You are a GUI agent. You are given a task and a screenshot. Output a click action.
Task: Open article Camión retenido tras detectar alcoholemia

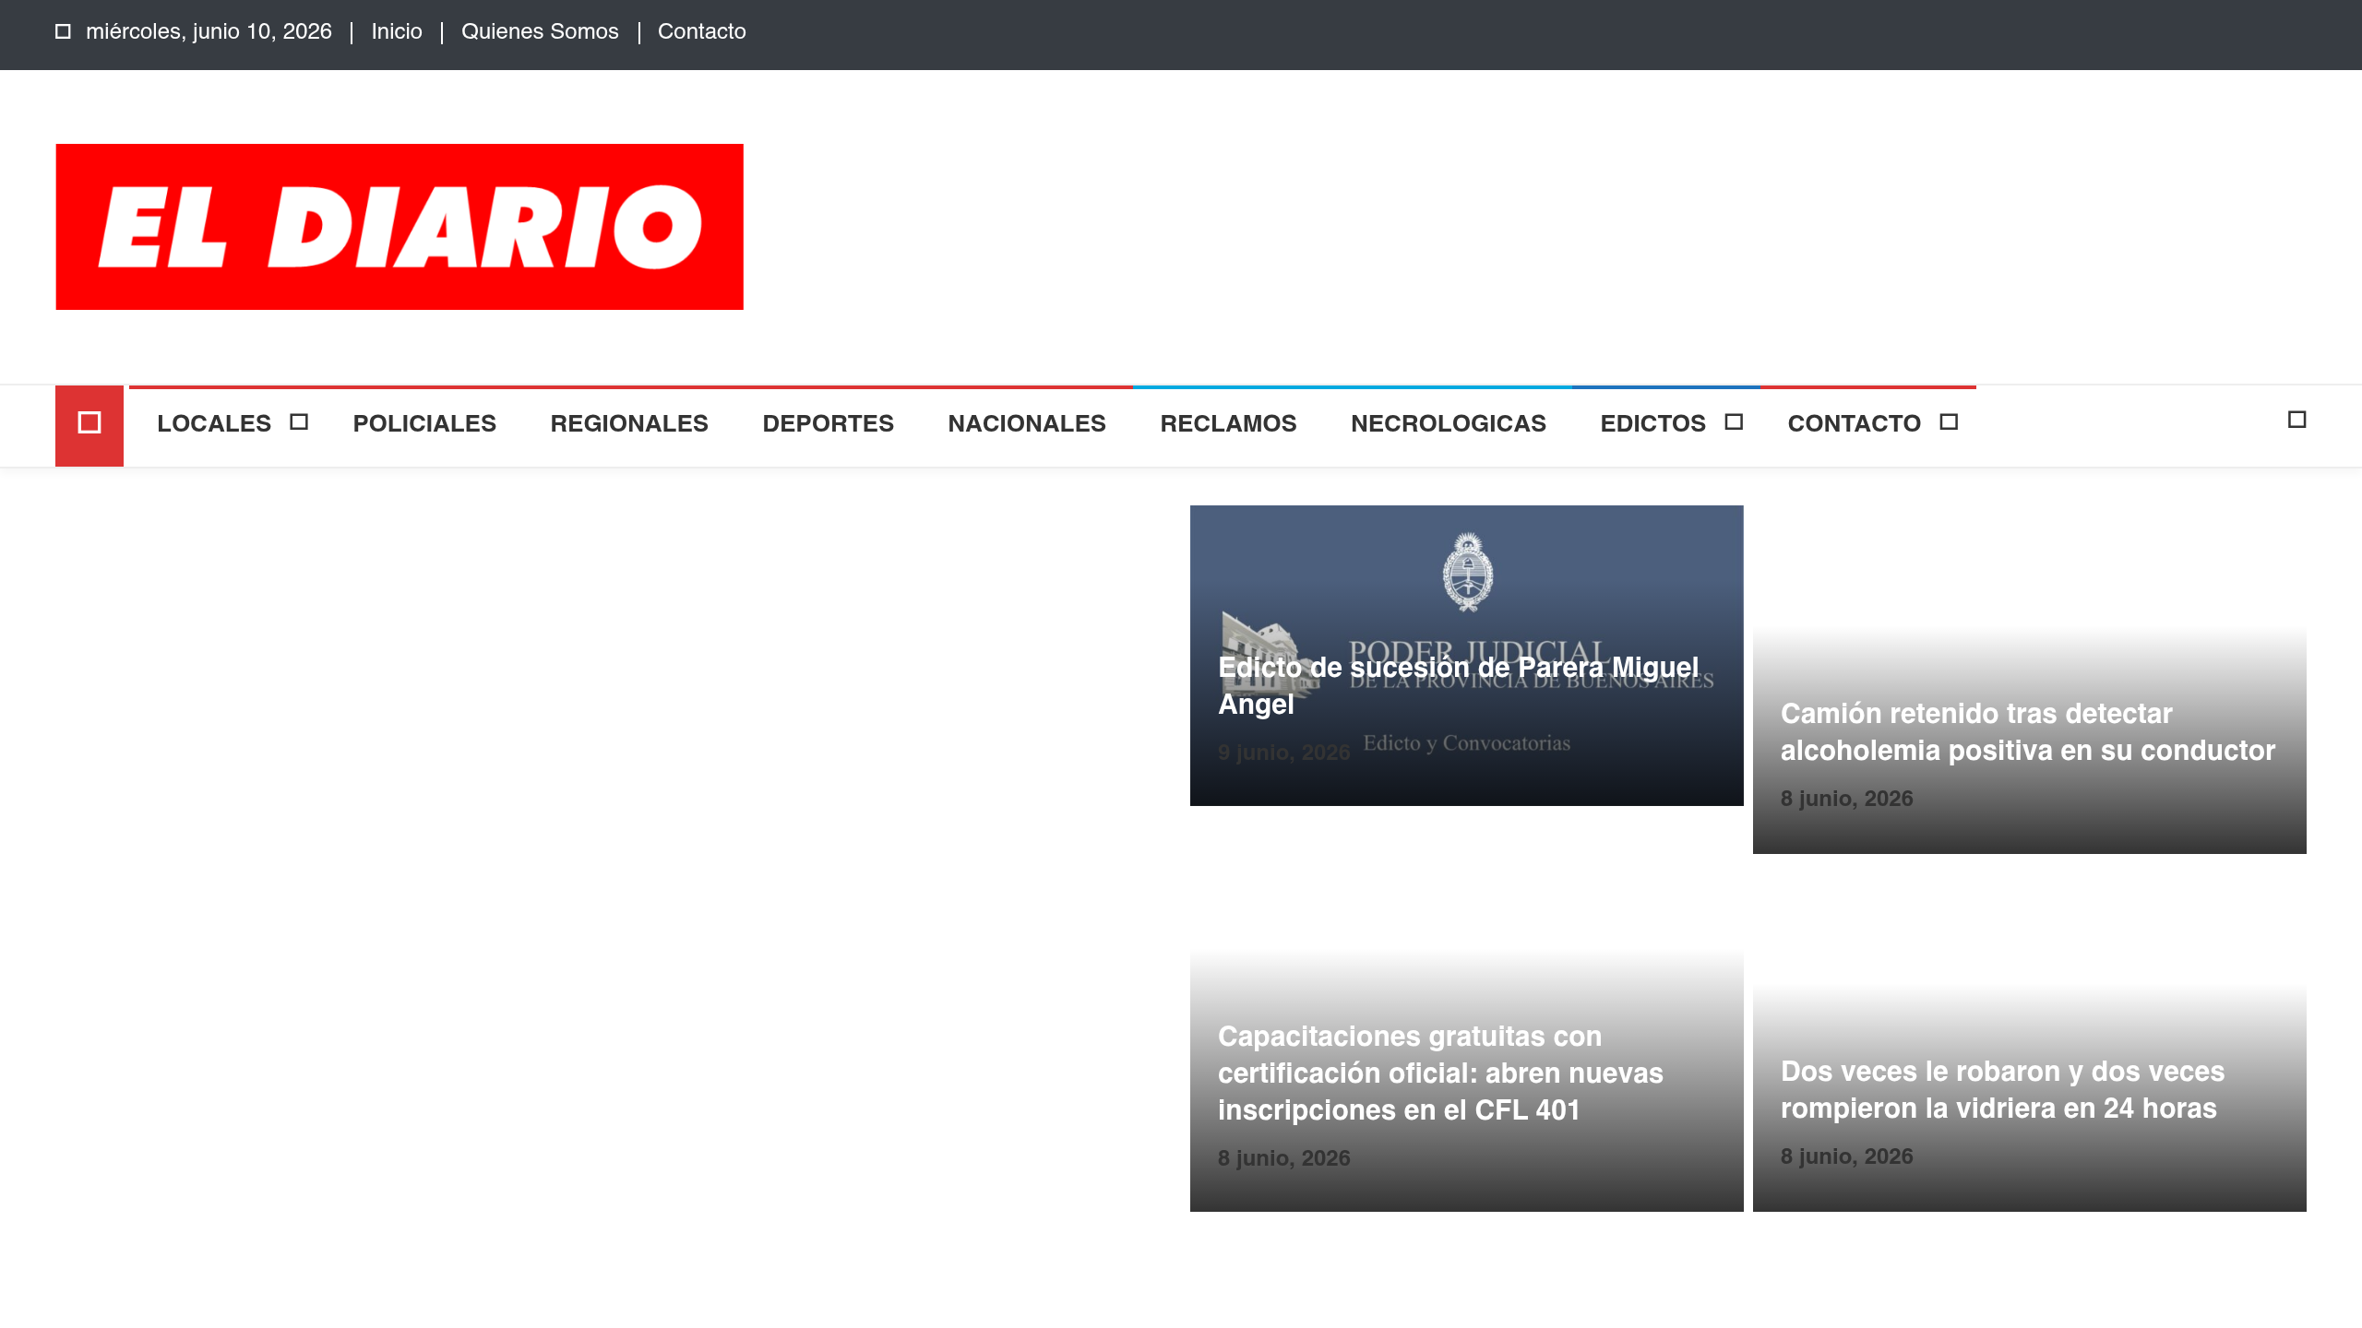pyautogui.click(x=2028, y=732)
